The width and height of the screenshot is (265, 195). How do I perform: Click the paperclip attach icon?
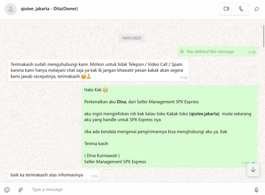click(21, 190)
